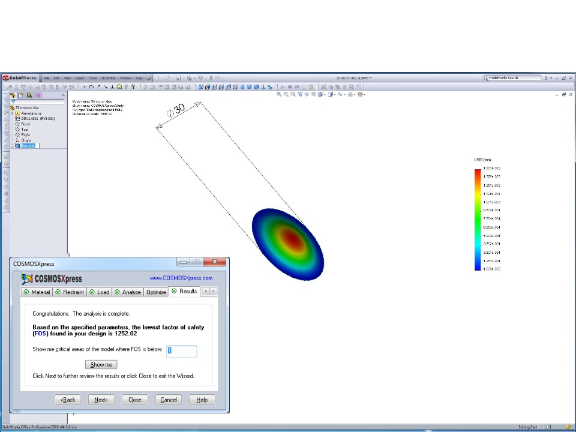576x432 pixels.
Task: Click the feature tree filter field
Action: [x=38, y=102]
